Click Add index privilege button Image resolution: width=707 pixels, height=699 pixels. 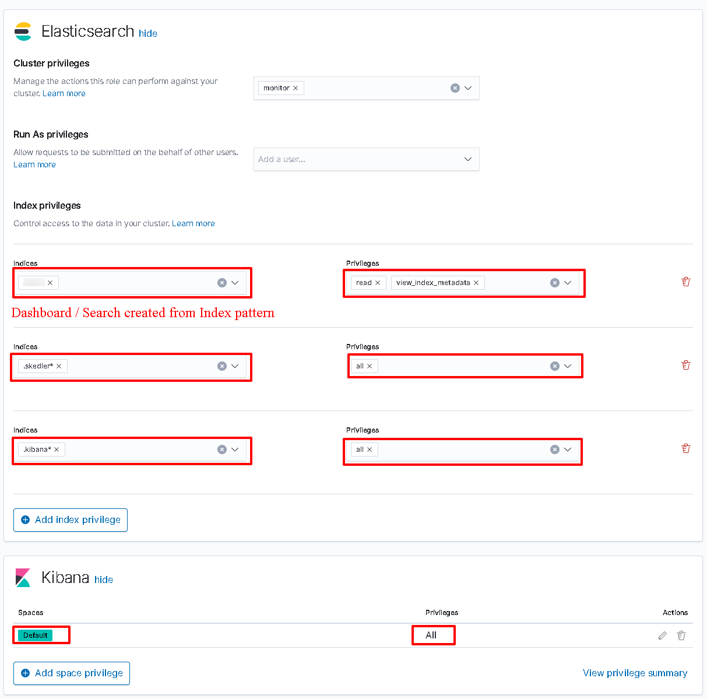pyautogui.click(x=71, y=520)
